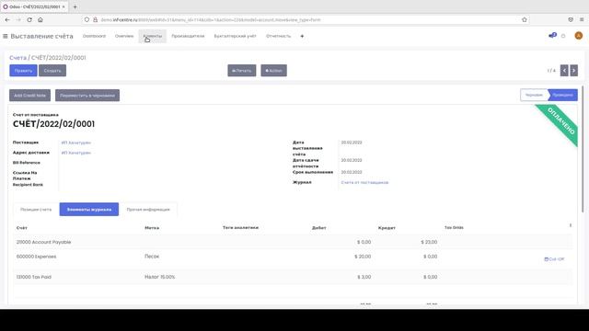Click the $ 20,00 debit cell
Viewport: 589px width, 331px height.
coord(363,257)
